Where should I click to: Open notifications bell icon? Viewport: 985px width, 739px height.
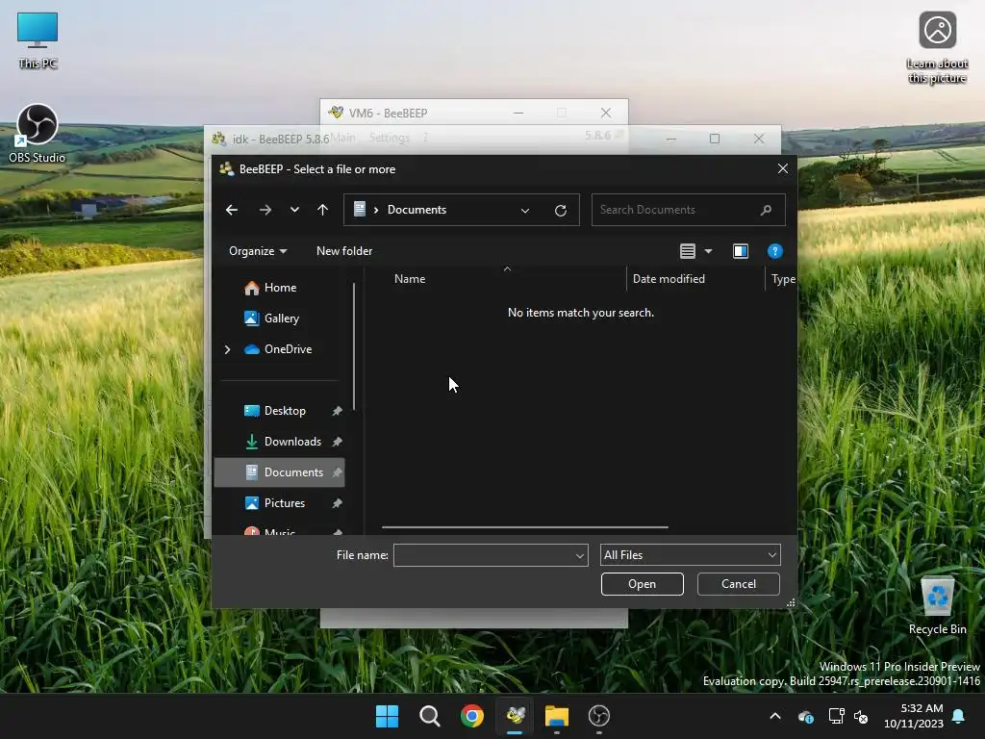click(959, 716)
